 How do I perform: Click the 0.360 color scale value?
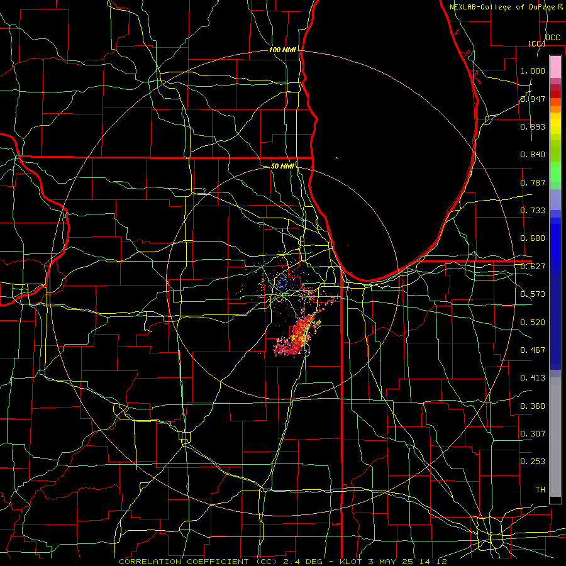533,406
